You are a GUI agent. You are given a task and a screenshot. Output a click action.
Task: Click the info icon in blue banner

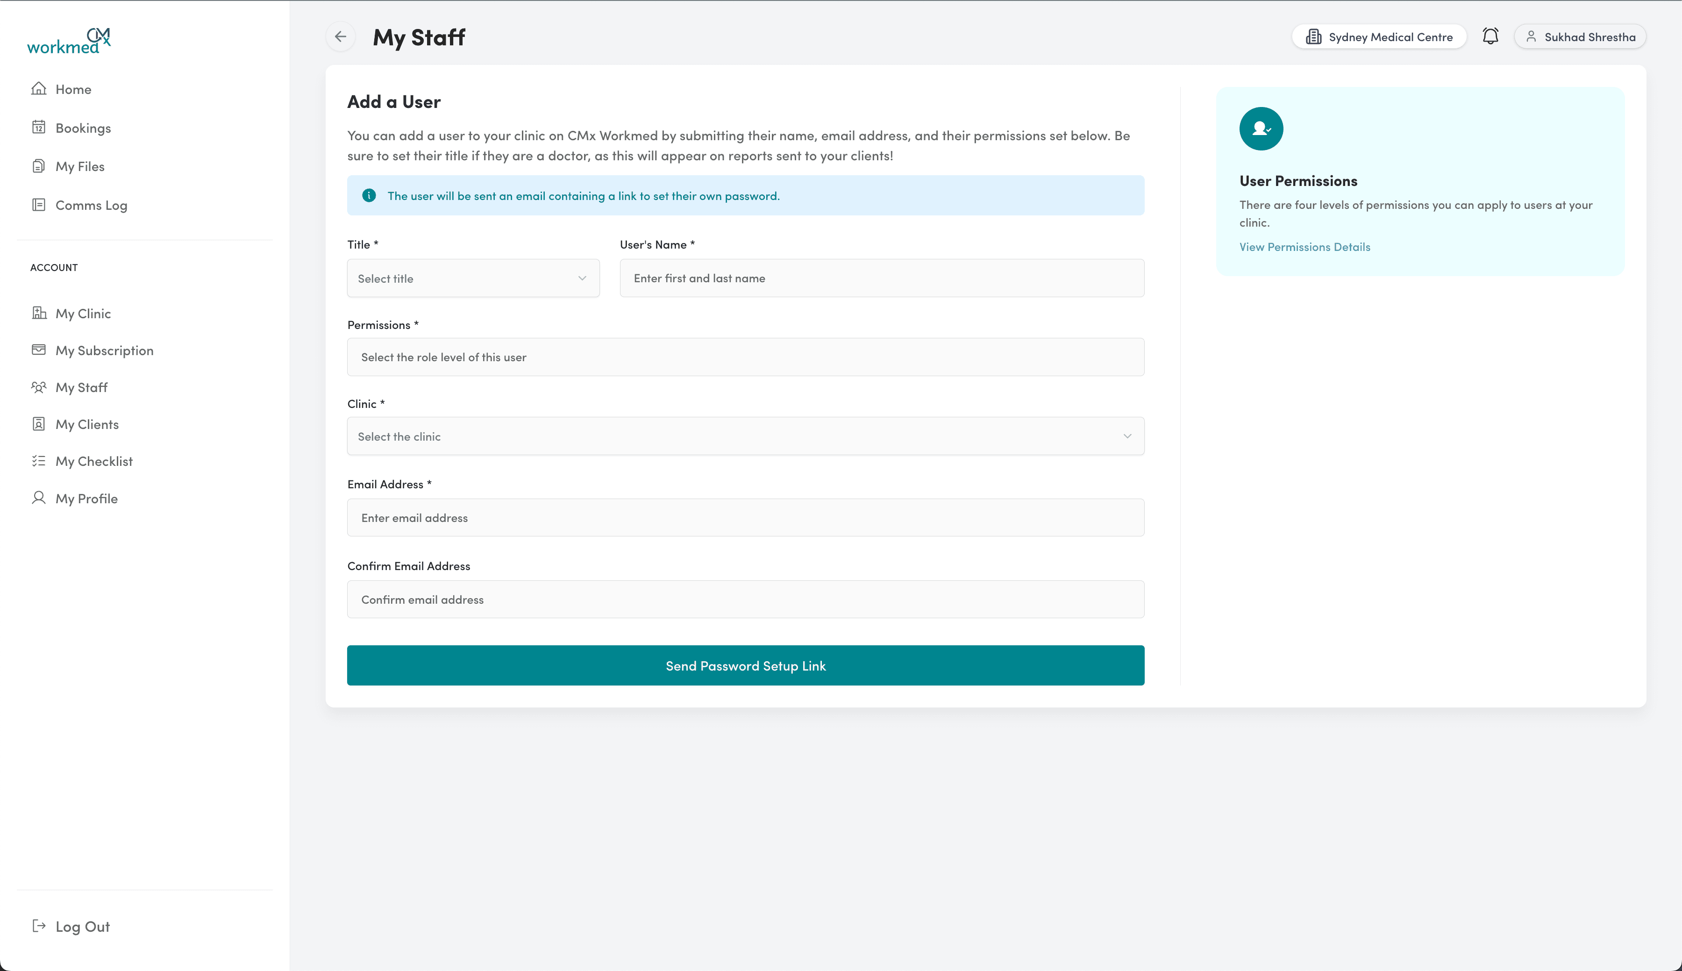point(369,195)
